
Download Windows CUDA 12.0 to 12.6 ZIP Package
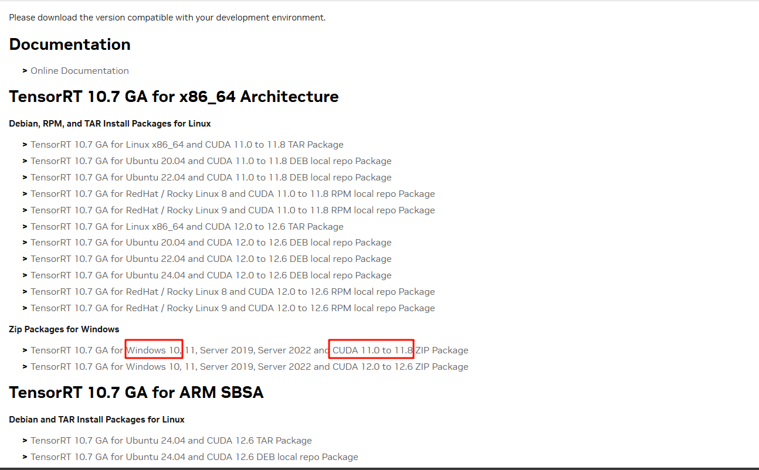pos(249,367)
